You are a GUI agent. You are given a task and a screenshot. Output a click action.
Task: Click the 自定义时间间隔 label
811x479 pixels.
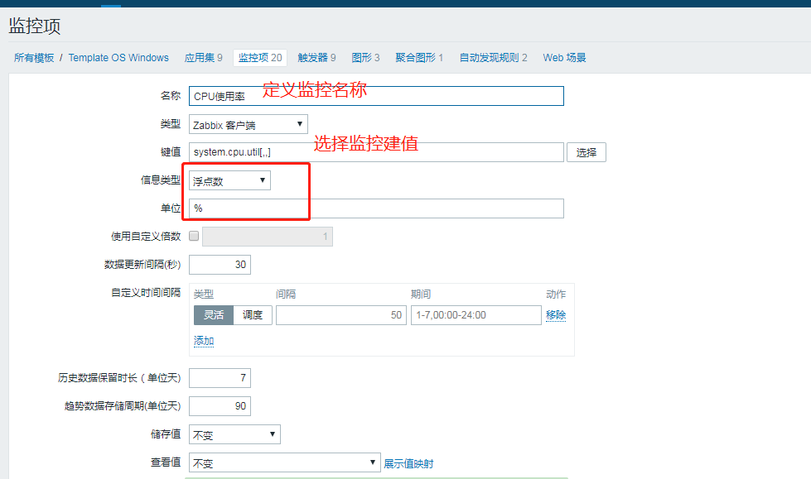click(x=146, y=293)
